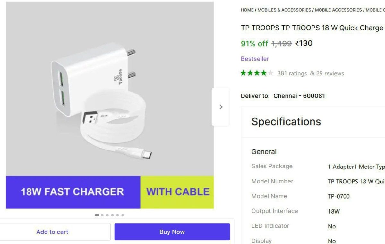
Task: Go to HOME in the breadcrumb
Action: 247,10
